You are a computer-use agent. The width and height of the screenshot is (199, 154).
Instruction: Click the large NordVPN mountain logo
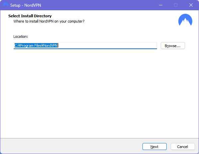pyautogui.click(x=185, y=20)
